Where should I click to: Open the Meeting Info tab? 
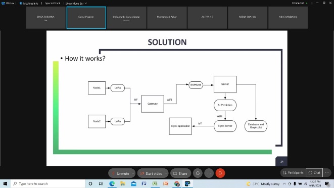pos(29,4)
